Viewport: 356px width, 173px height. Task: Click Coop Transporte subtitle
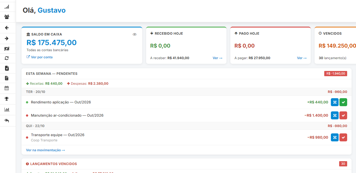[44, 140]
